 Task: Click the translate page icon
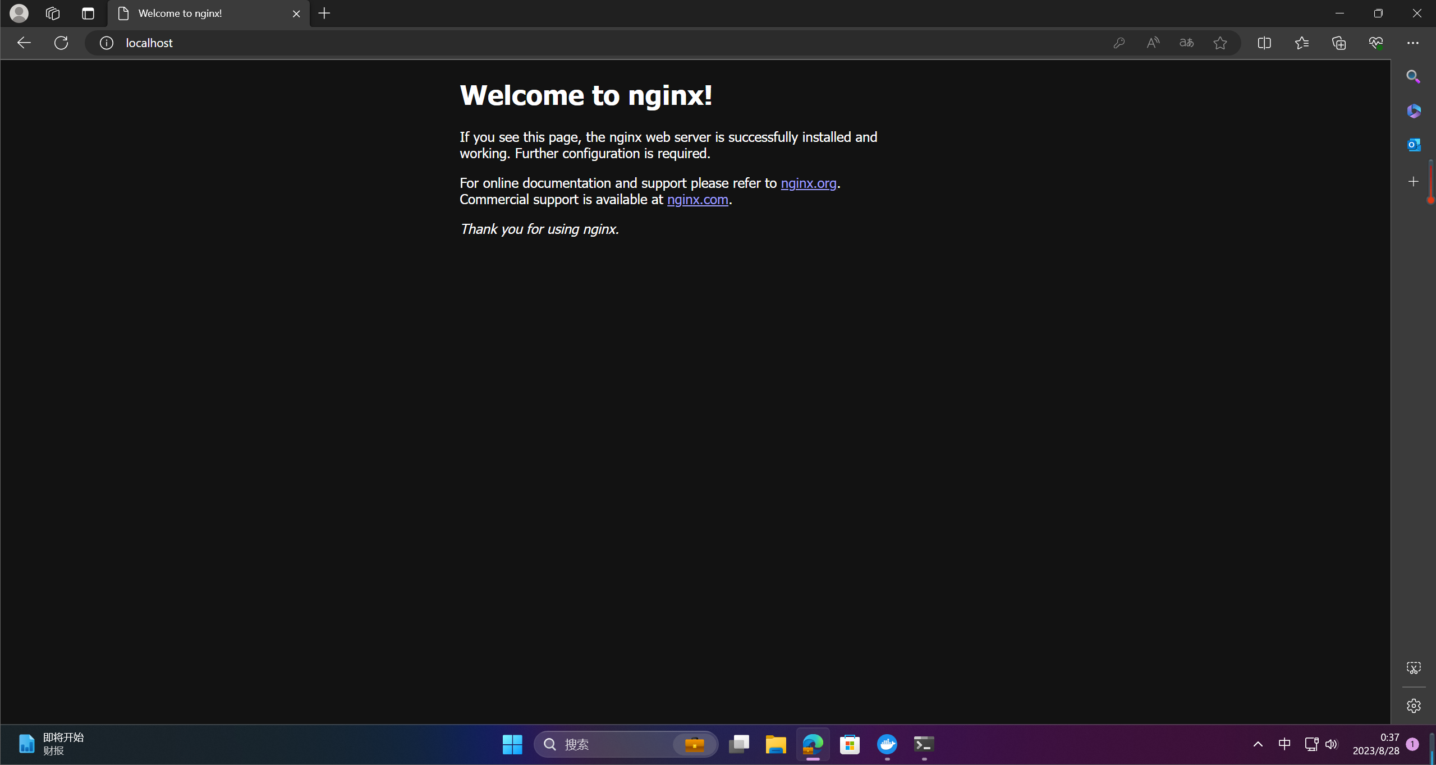coord(1186,43)
